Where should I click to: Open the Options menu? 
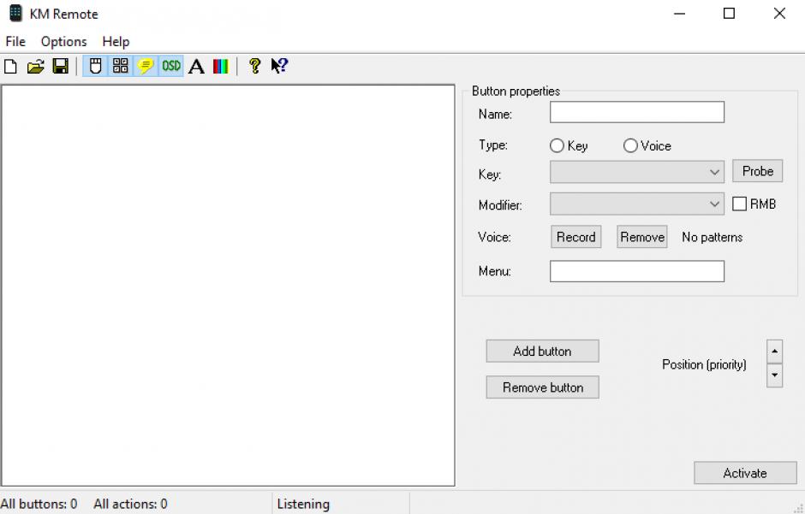click(63, 42)
